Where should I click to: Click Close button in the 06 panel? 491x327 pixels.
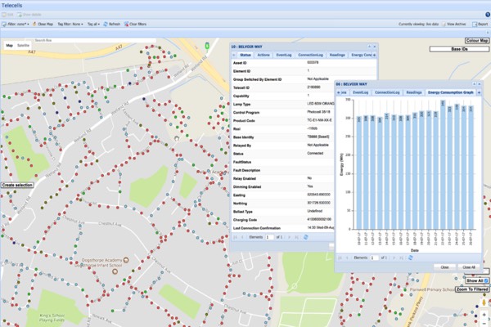click(444, 267)
